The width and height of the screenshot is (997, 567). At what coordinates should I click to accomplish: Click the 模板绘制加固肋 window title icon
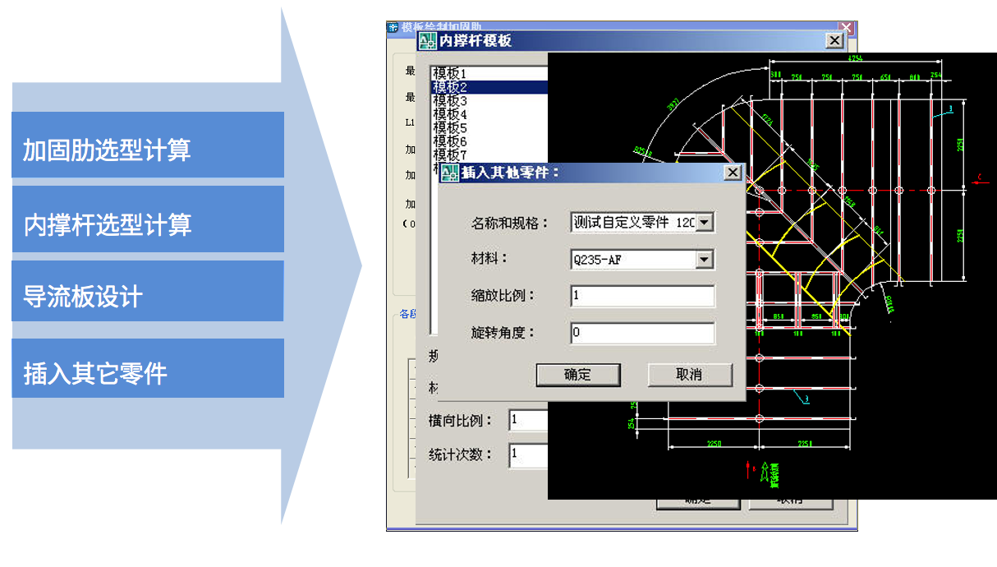coord(393,27)
